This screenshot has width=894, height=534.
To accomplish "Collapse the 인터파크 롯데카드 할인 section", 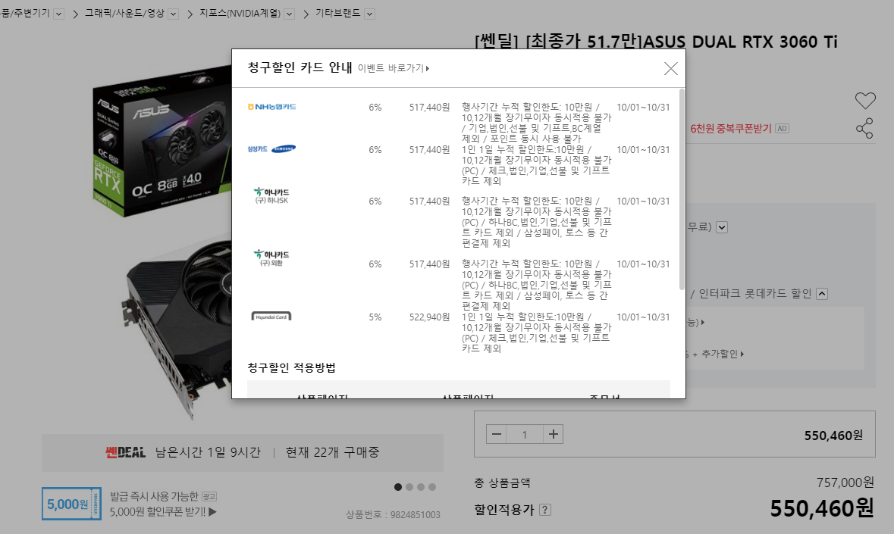I will 822,294.
